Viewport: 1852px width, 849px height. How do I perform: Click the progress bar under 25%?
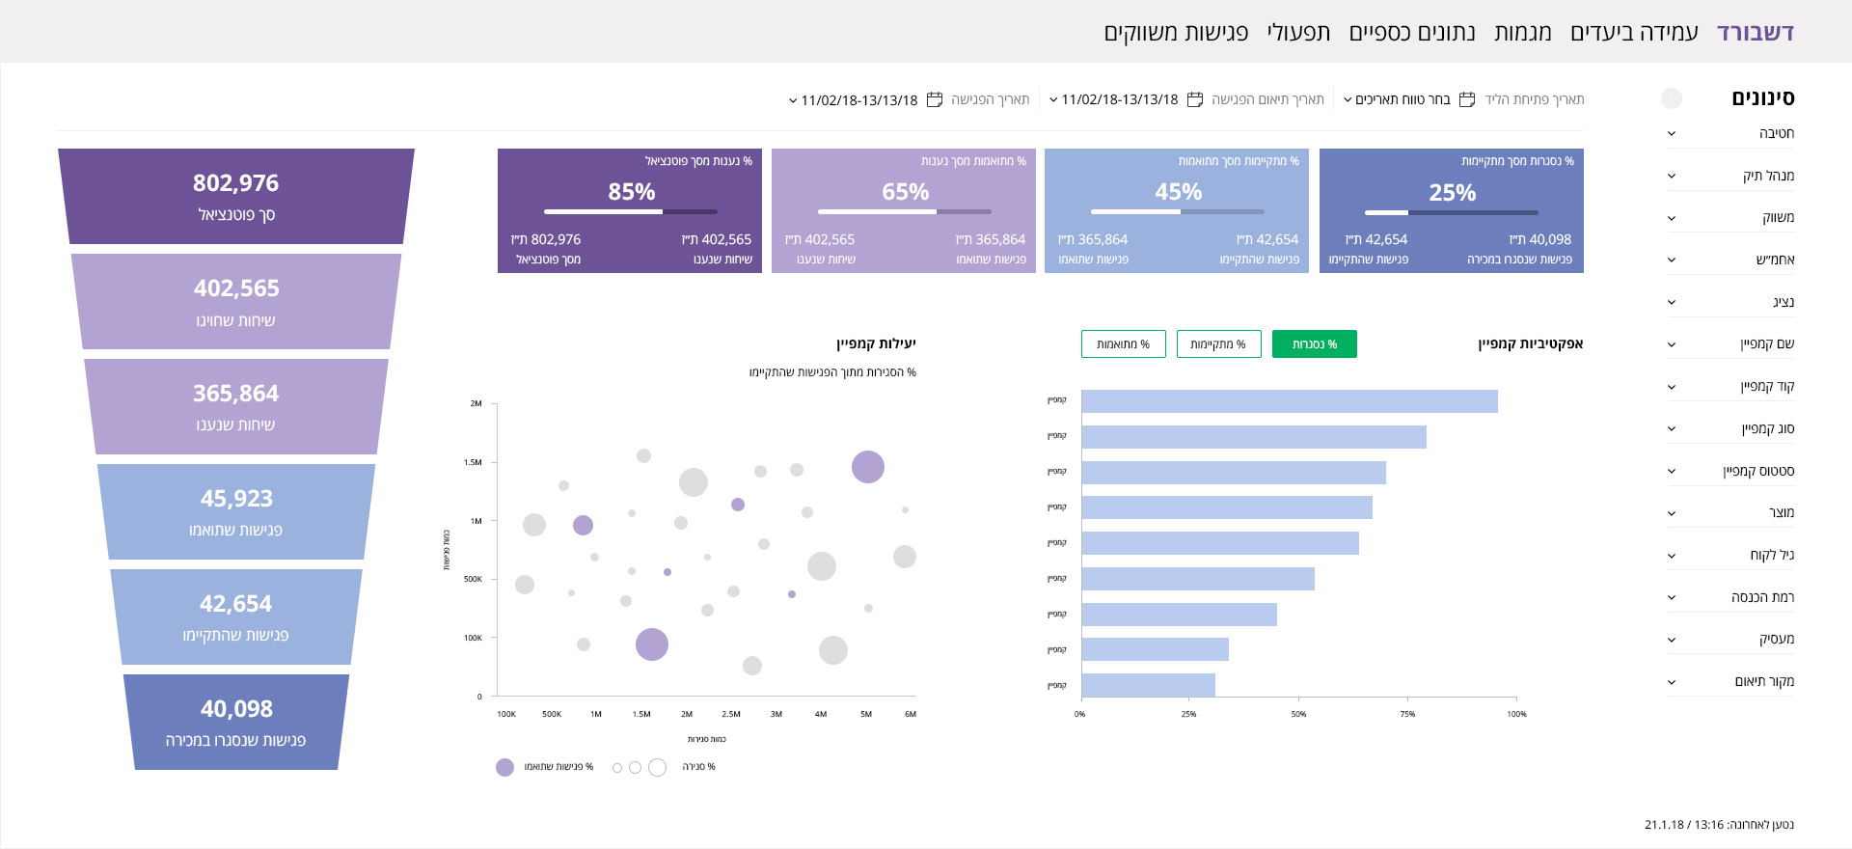(1451, 212)
